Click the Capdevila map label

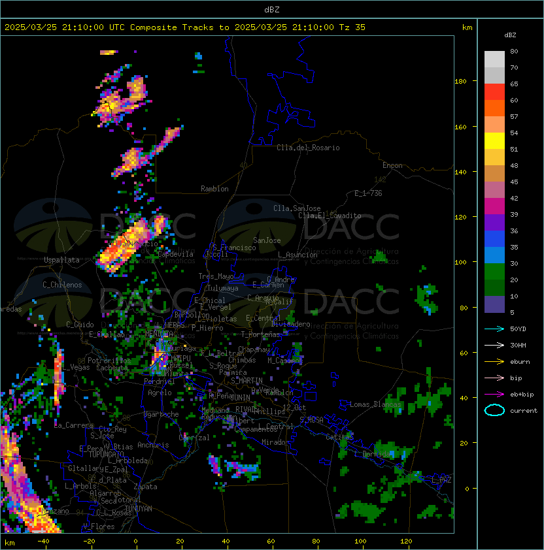(176, 254)
